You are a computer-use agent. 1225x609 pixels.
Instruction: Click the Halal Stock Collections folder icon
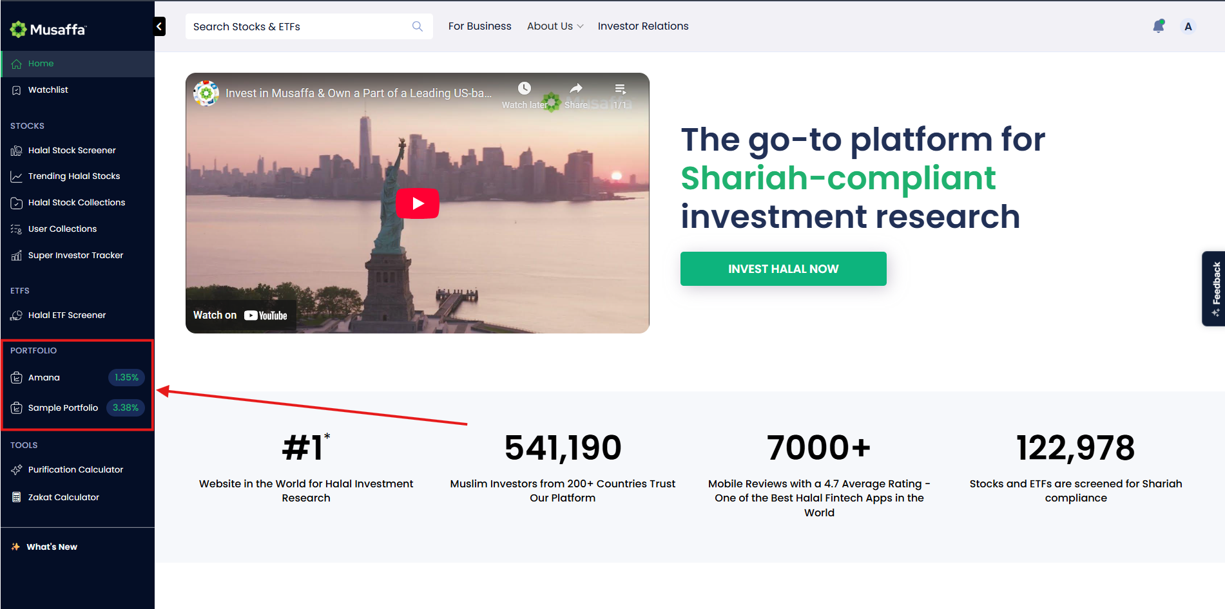click(17, 203)
